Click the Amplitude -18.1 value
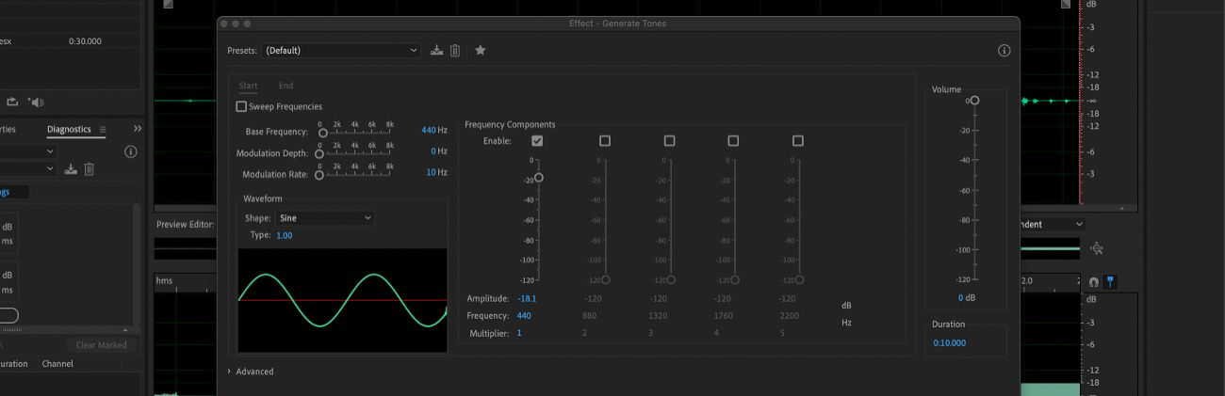 527,298
